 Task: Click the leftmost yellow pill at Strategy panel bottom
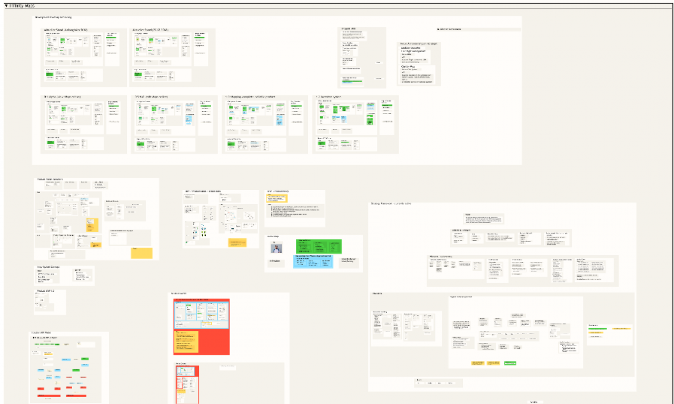(478, 363)
